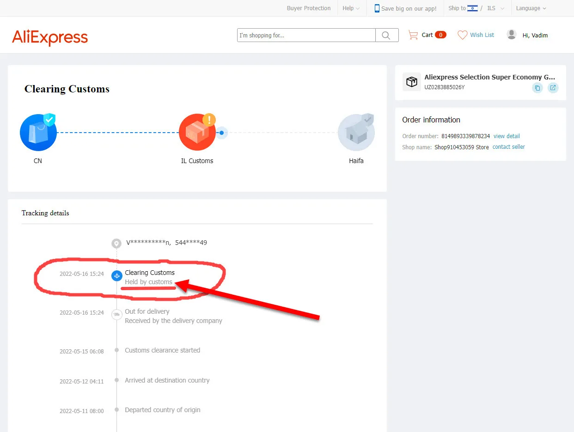The width and height of the screenshot is (574, 432).
Task: Click the Clearing Customs heading
Action: [x=67, y=89]
